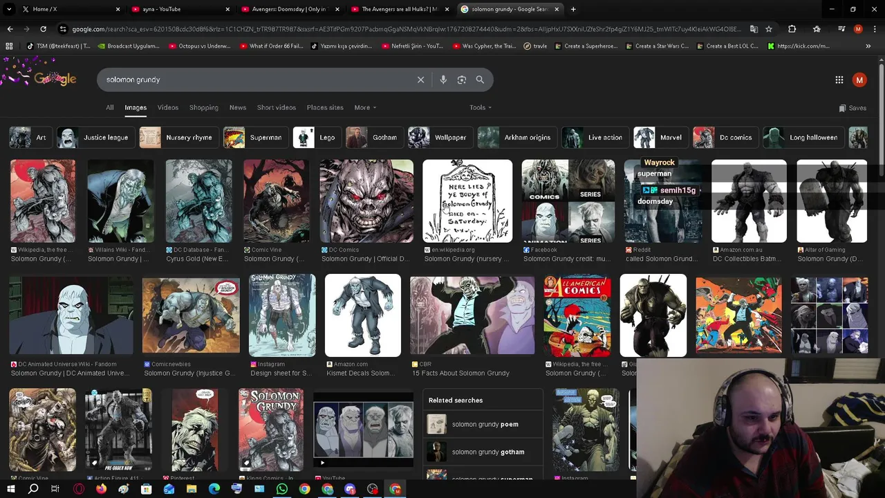Select related search solomon grundy poem
Image resolution: width=885 pixels, height=498 pixels.
pos(483,424)
